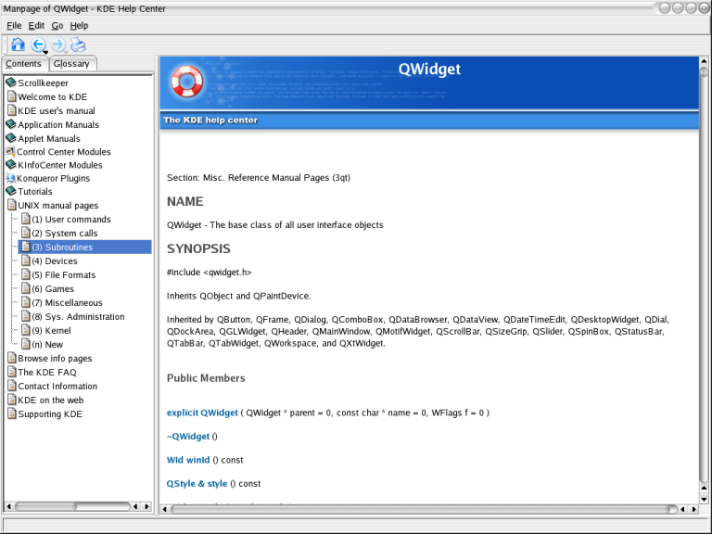Navigate forward with the right arrow icon
The width and height of the screenshot is (712, 534).
(58, 44)
